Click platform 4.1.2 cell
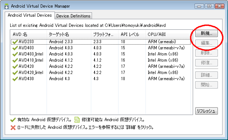The width and height of the screenshot is (228, 140). click(97, 60)
